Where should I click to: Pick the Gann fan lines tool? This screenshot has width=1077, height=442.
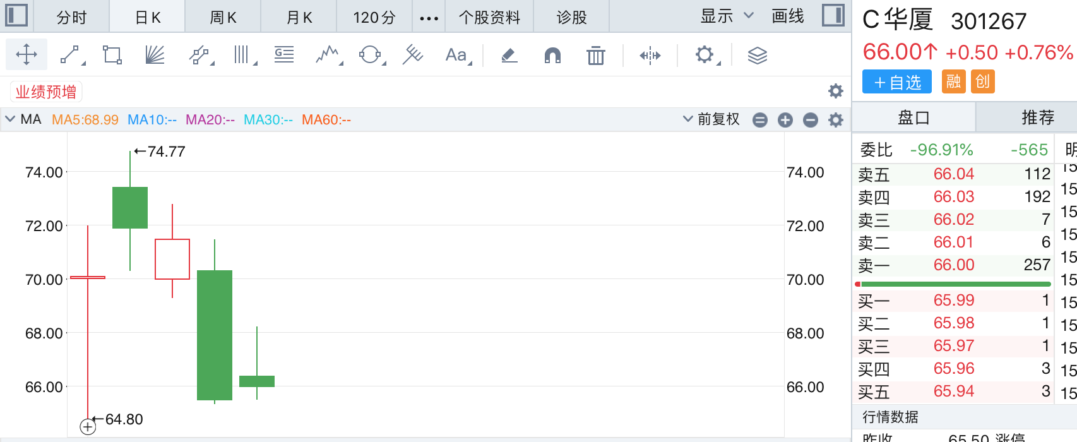click(155, 55)
